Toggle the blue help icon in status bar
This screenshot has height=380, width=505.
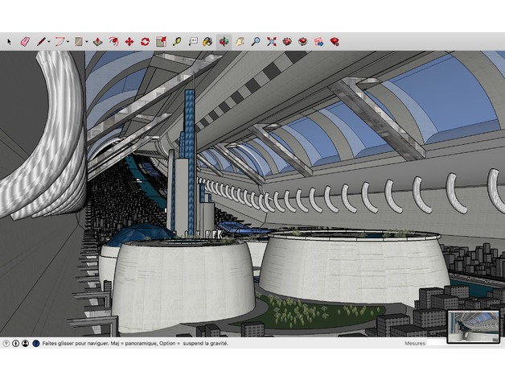click(x=35, y=343)
